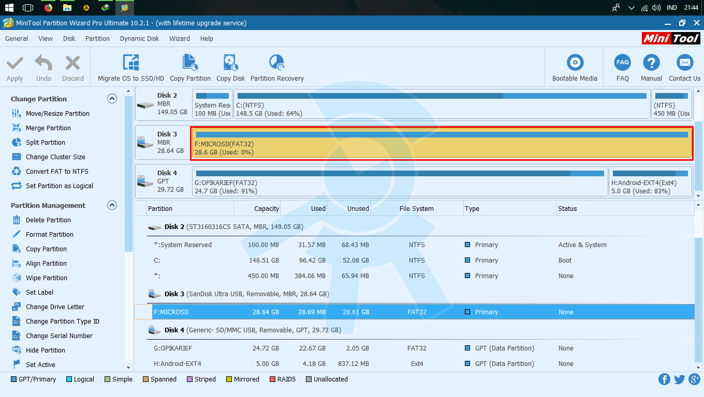
Task: Open the Wizard menu
Action: tap(180, 38)
